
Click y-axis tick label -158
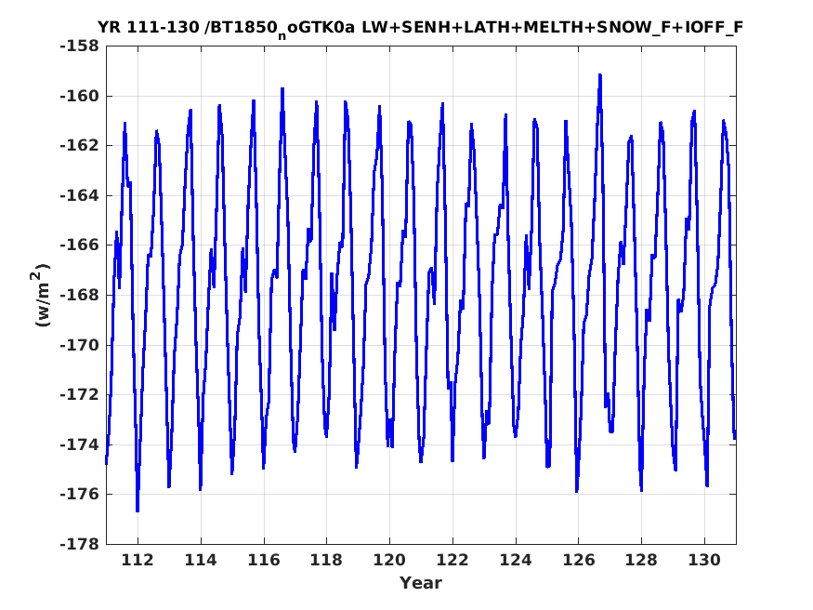tap(79, 46)
